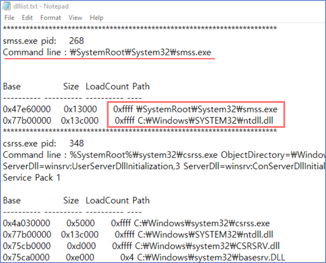The height and width of the screenshot is (263, 326).
Task: Open the Help menu
Action: [96, 18]
